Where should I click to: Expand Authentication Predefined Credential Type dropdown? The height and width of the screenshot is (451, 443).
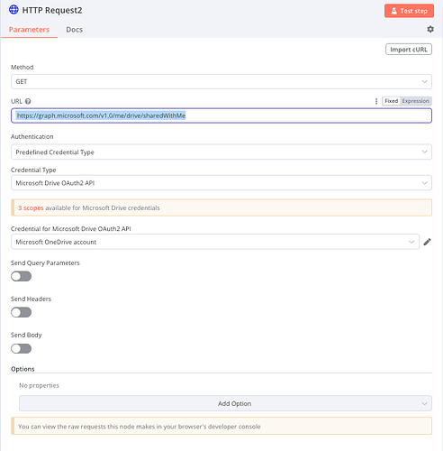click(x=221, y=152)
